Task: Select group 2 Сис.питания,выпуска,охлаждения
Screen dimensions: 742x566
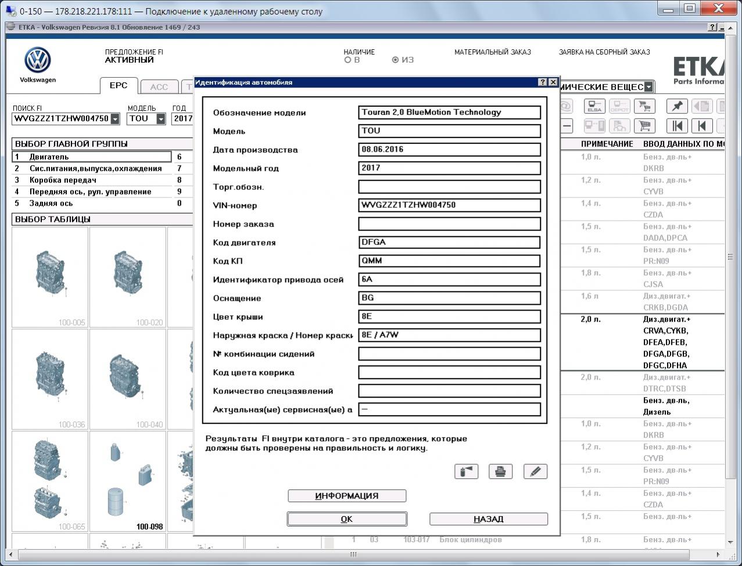Action: coord(92,168)
